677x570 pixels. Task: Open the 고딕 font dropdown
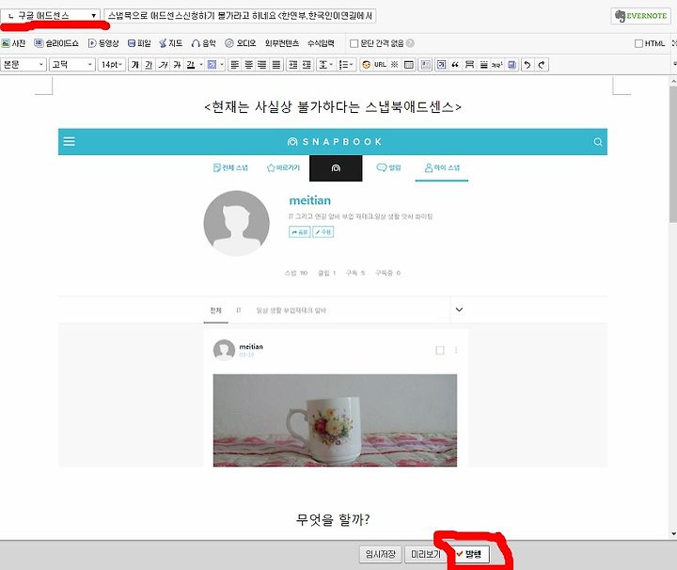(x=71, y=65)
